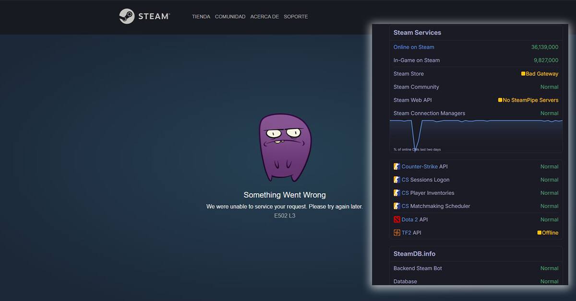This screenshot has width=576, height=301.
Task: Click the yellow square before No SteamPipe Servers
Action: pos(500,100)
